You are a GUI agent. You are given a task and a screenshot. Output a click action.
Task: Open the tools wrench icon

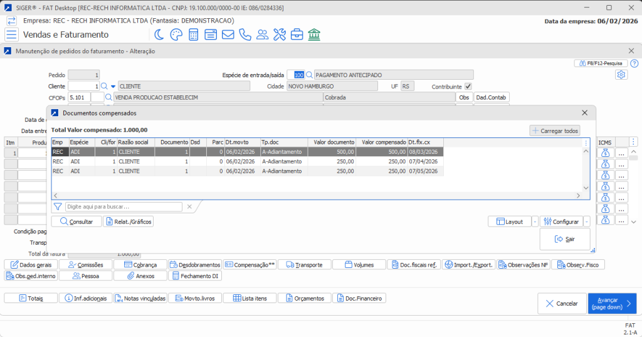(x=280, y=35)
